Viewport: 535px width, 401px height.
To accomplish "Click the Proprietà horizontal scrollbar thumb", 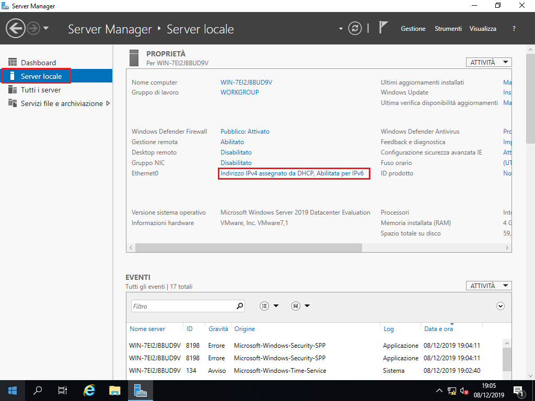I will click(x=248, y=247).
